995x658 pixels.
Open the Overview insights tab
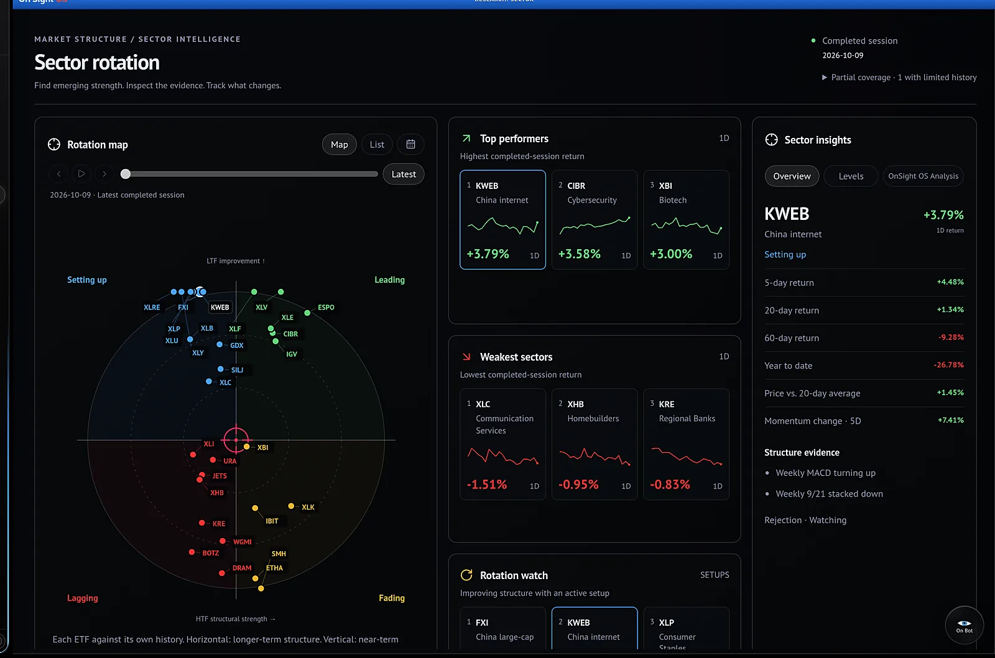coord(792,176)
